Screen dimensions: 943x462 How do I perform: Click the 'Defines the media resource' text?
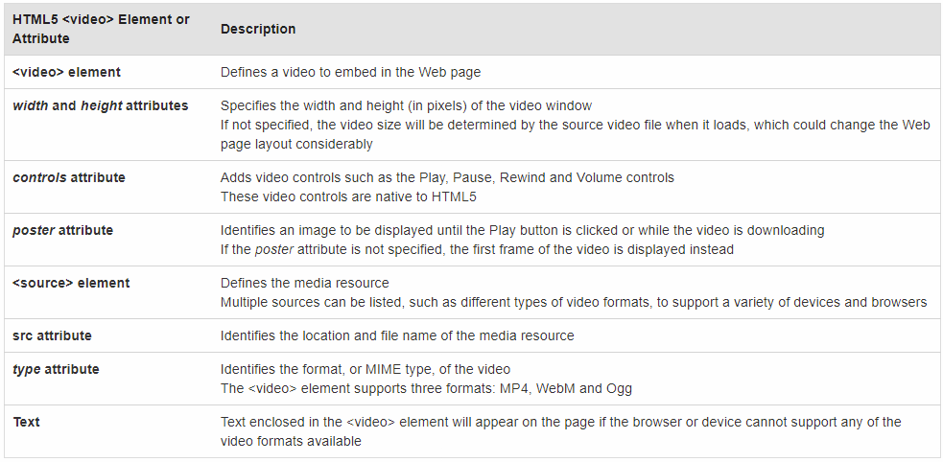point(304,283)
